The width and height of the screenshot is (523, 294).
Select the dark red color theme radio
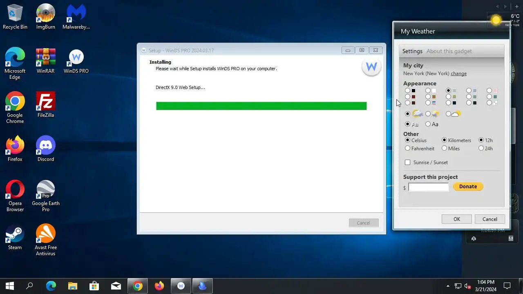pyautogui.click(x=407, y=97)
